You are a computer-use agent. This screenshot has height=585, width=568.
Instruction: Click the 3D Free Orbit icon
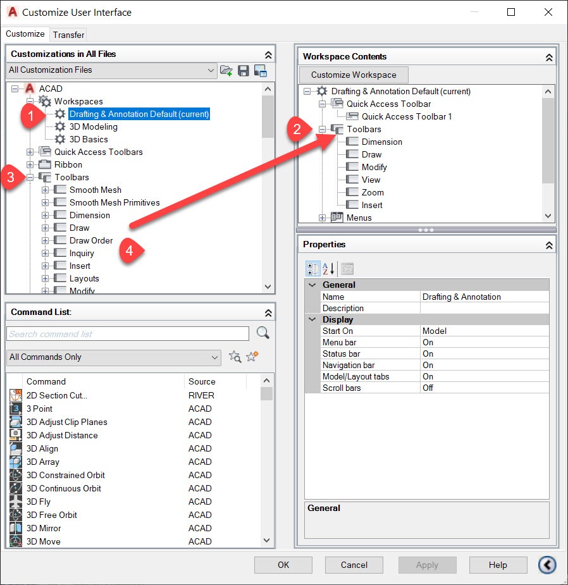pos(16,515)
